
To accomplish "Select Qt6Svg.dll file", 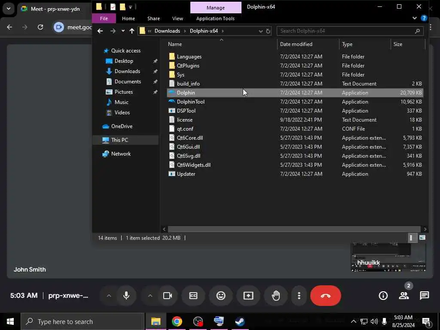I will pos(295,156).
